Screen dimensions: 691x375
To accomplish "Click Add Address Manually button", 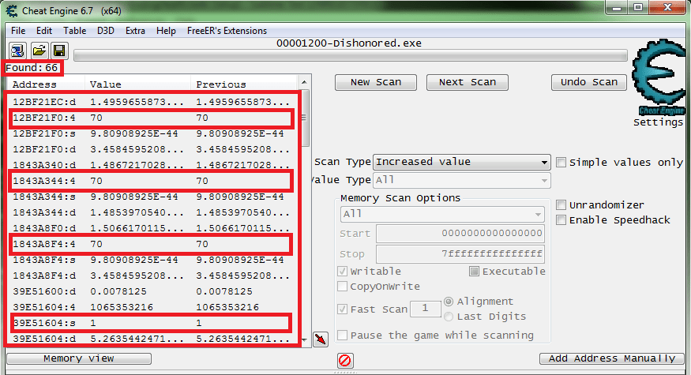I will [x=612, y=358].
